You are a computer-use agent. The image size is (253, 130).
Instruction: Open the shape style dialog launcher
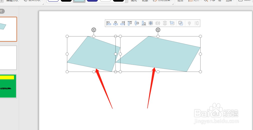pos(43,4)
